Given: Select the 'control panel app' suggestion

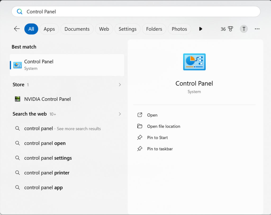Looking at the screenshot, I should tap(67, 187).
